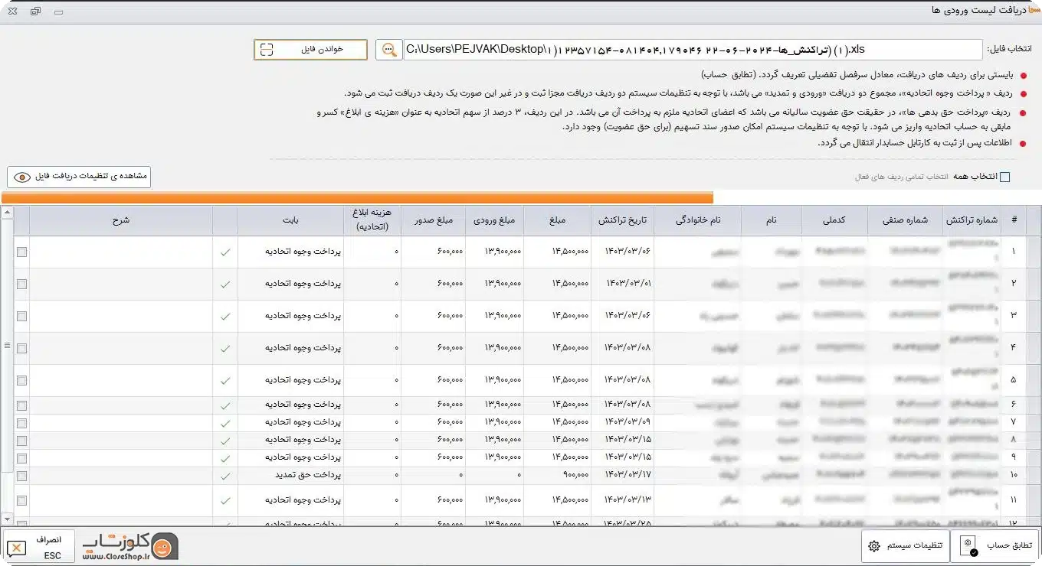
Task: Click the پرداخت حق تمدید cell
Action: [290, 476]
